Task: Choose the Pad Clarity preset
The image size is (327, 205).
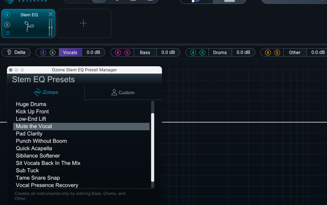Action: pyautogui.click(x=81, y=134)
